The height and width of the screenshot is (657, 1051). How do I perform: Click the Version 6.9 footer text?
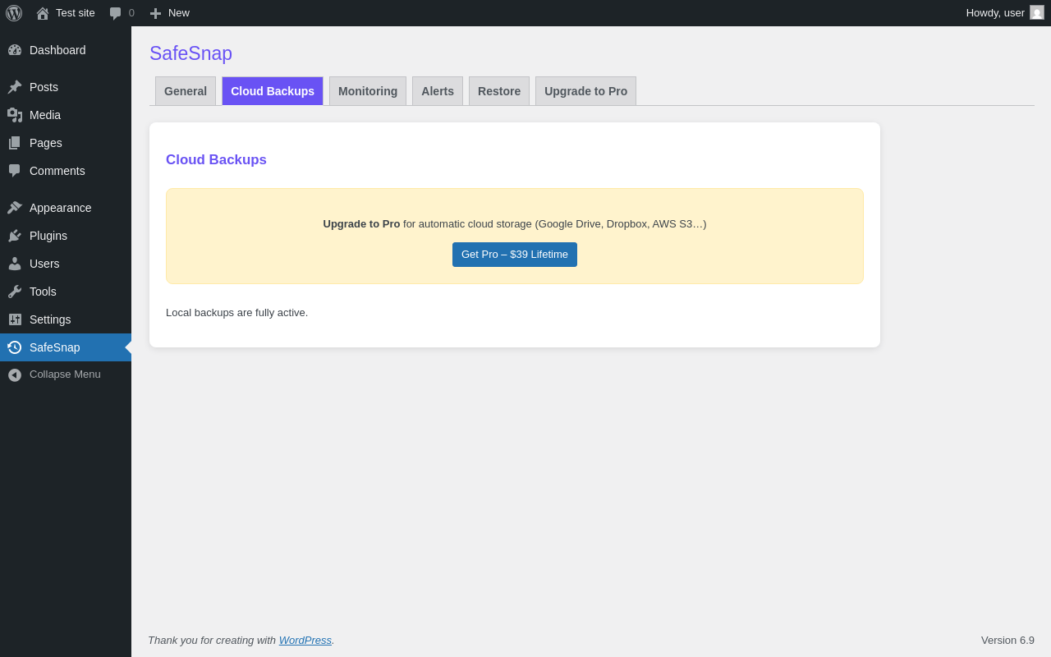(1007, 640)
